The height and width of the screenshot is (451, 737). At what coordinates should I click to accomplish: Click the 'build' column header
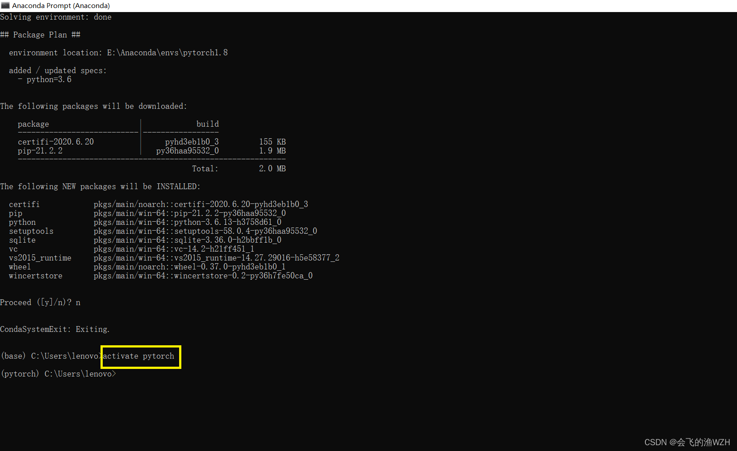208,124
